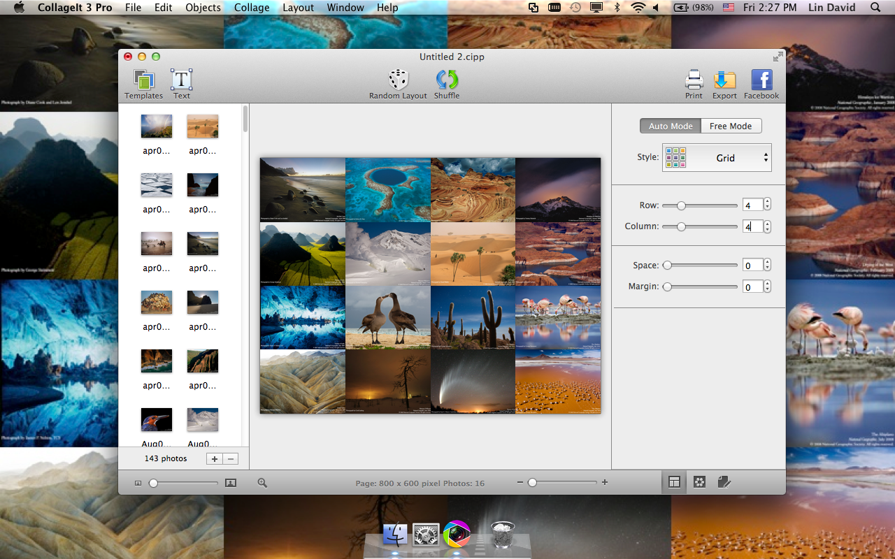The image size is (895, 559).
Task: Open the CollageIt 3 Pro application menu
Action: (75, 8)
